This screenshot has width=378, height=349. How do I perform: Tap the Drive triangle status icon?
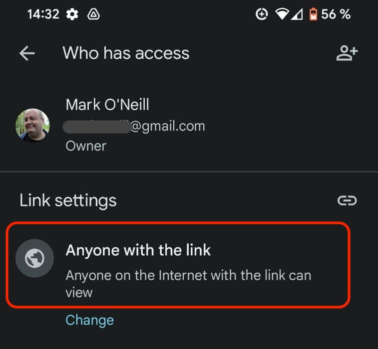point(93,14)
